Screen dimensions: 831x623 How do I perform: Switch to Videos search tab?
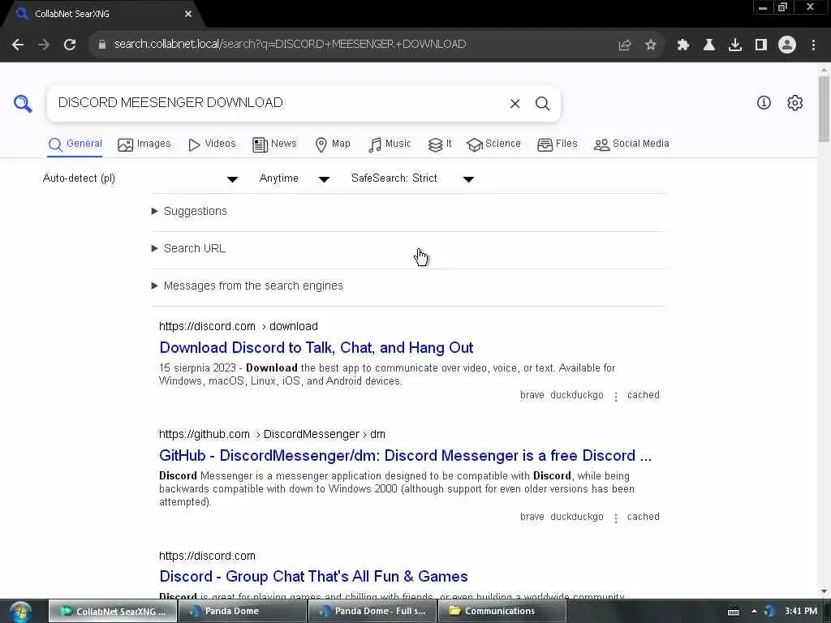pyautogui.click(x=212, y=144)
